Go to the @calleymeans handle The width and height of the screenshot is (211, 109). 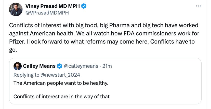[81, 66]
